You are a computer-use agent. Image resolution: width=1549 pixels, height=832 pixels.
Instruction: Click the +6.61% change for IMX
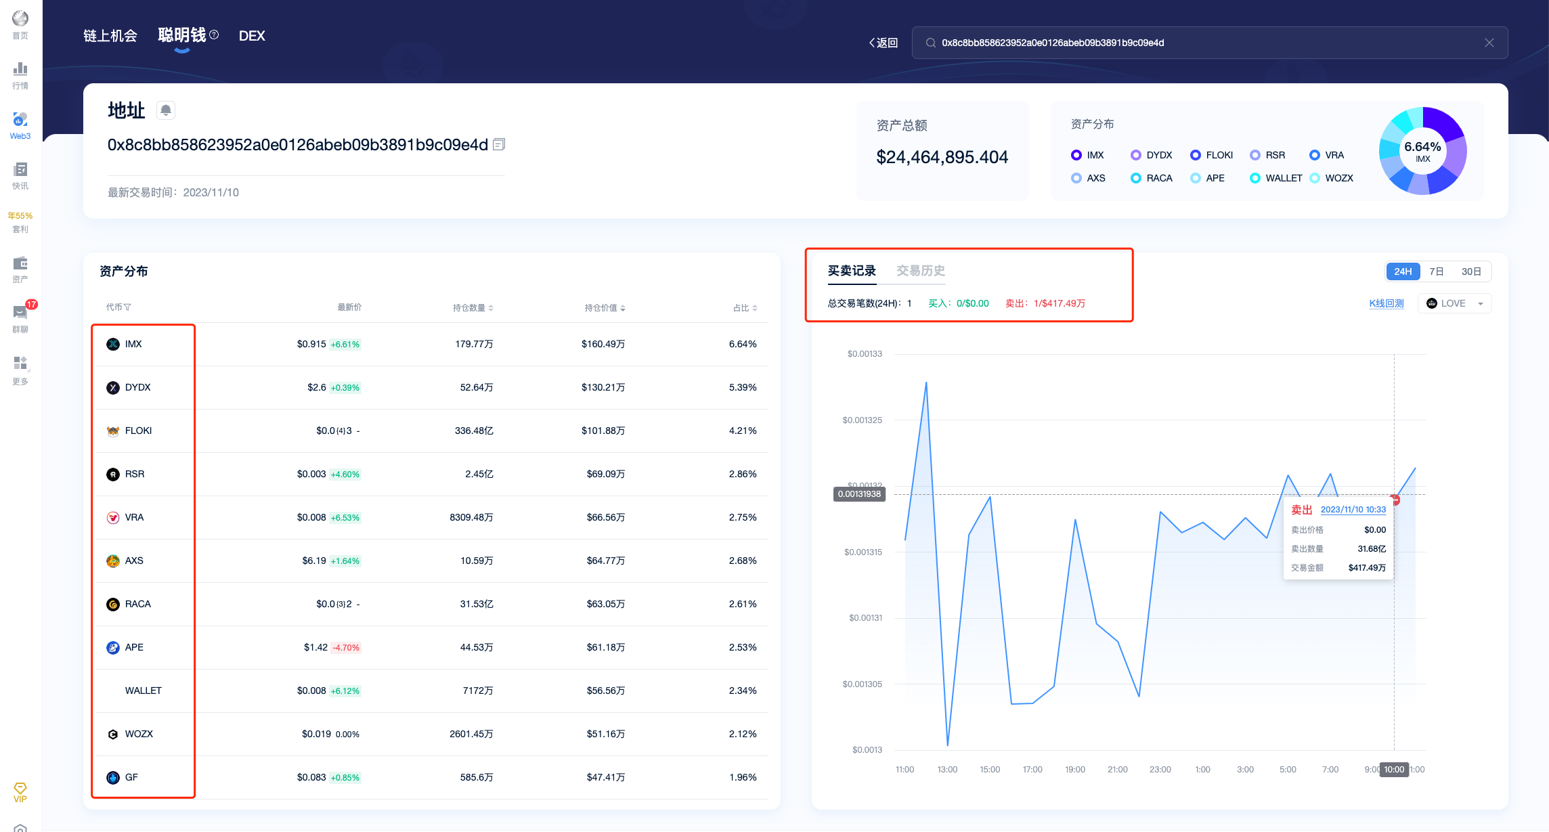coord(345,344)
